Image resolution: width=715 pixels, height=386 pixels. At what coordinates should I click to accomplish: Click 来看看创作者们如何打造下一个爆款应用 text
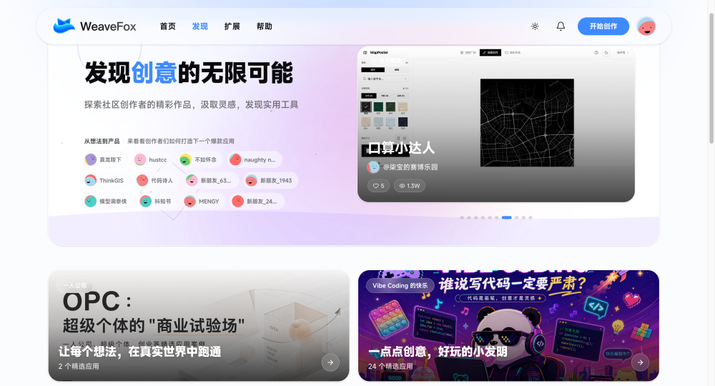(x=181, y=142)
